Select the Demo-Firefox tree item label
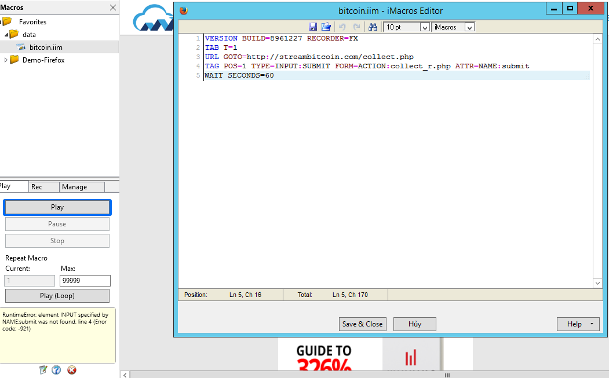 tap(43, 60)
